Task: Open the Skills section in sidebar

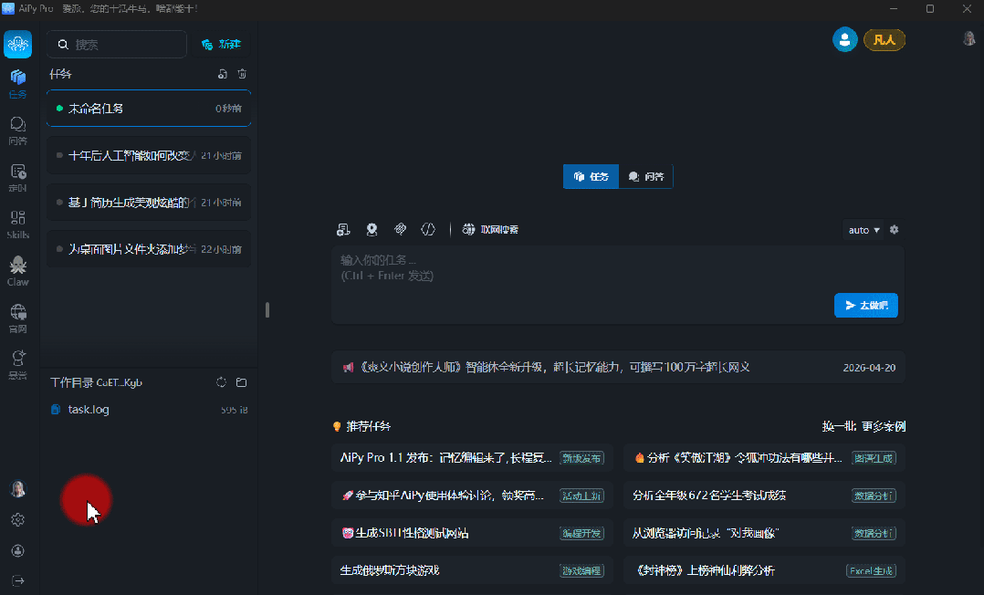Action: pyautogui.click(x=17, y=224)
